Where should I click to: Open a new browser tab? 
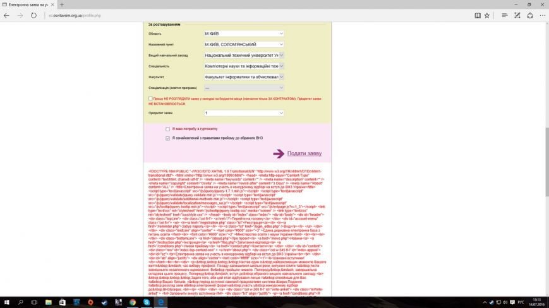pyautogui.click(x=62, y=4)
